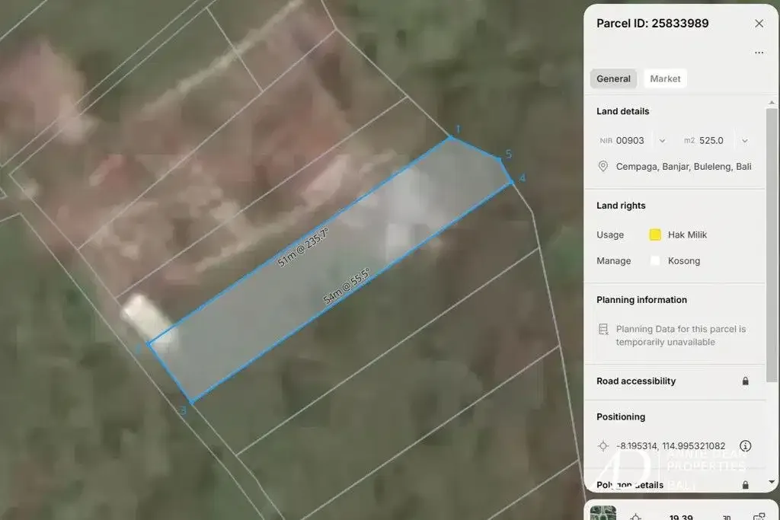The width and height of the screenshot is (780, 520).
Task: Open the three-dot more options menu
Action: pyautogui.click(x=759, y=53)
